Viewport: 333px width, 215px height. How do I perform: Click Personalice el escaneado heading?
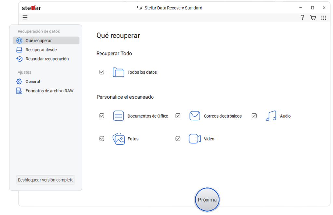125,97
